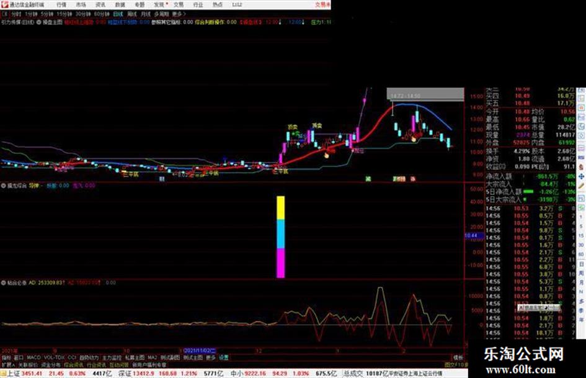Select the 月线 monthly chart period
The width and height of the screenshot is (586, 378).
pos(145,14)
